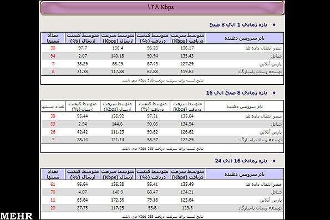Click the value 123.5

click(187, 208)
